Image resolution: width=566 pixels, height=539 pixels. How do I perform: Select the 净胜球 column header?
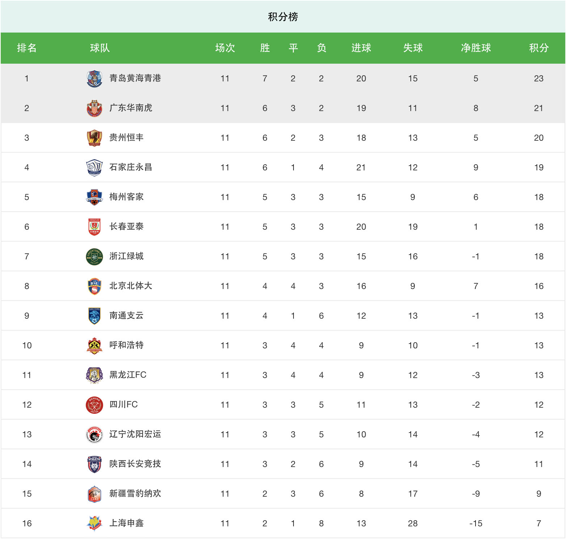(x=476, y=48)
